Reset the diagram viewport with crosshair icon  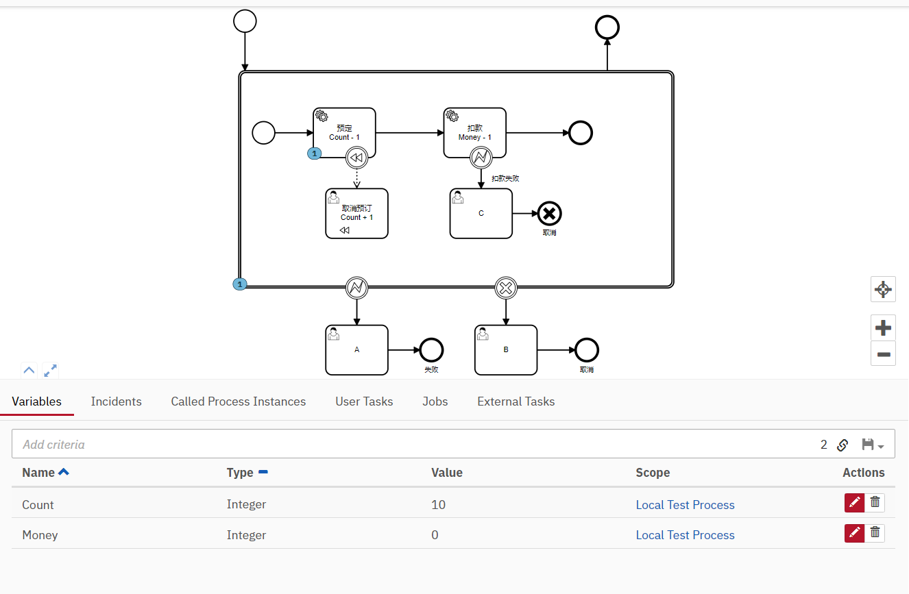883,289
